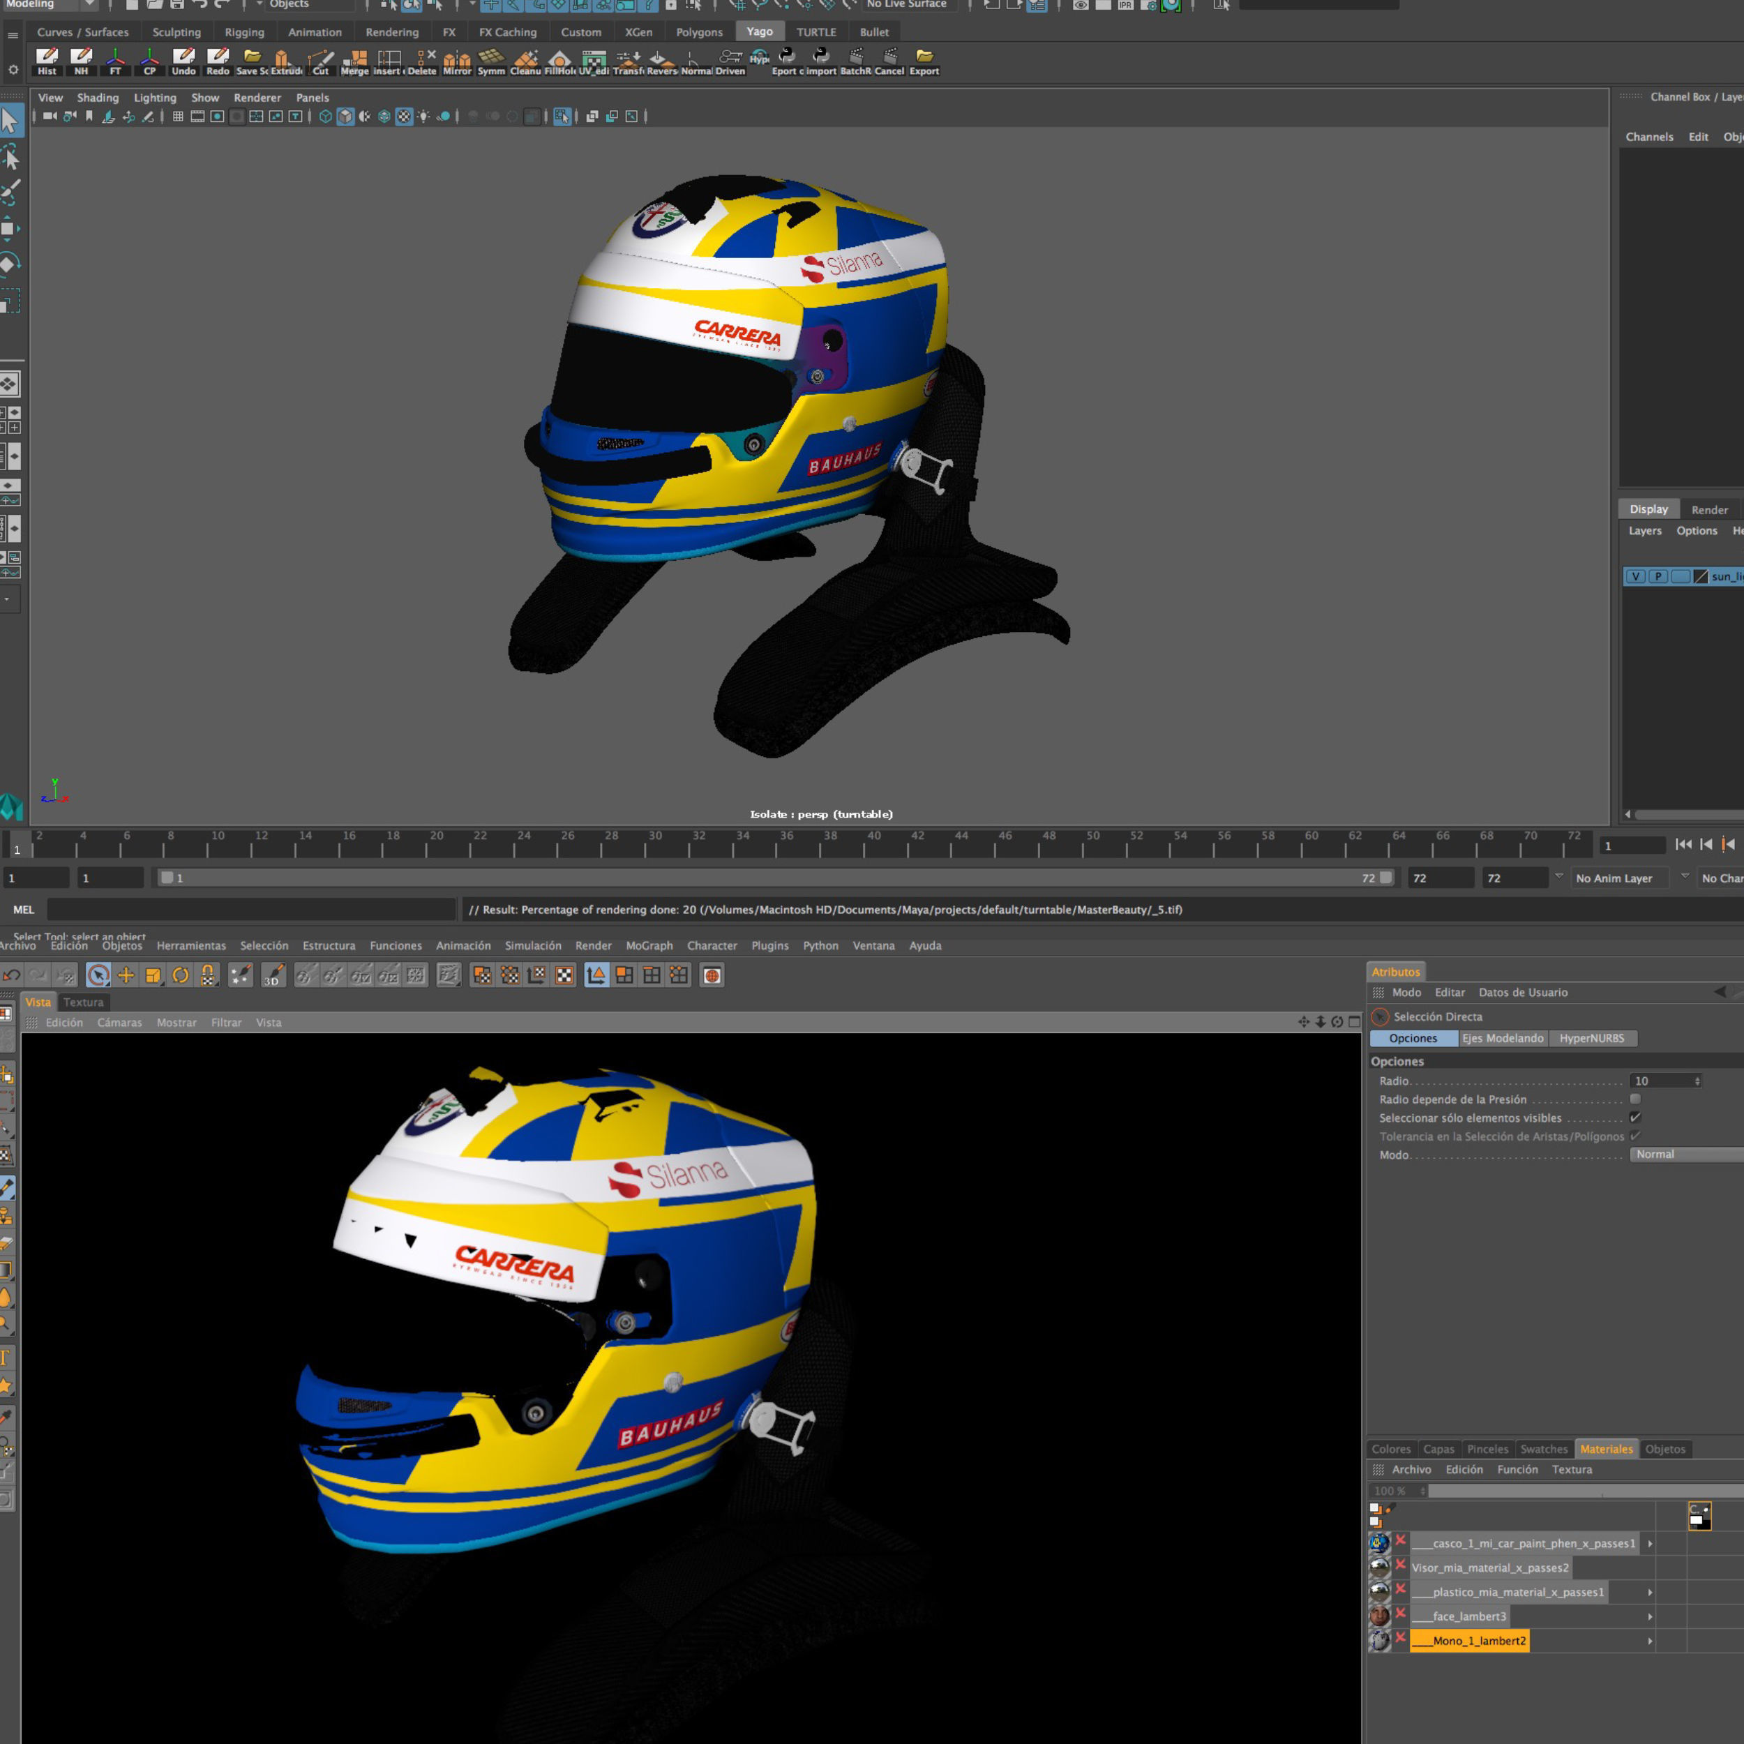Viewport: 1744px width, 1744px height.
Task: Click the Cleanup shelf icon
Action: pyautogui.click(x=525, y=62)
